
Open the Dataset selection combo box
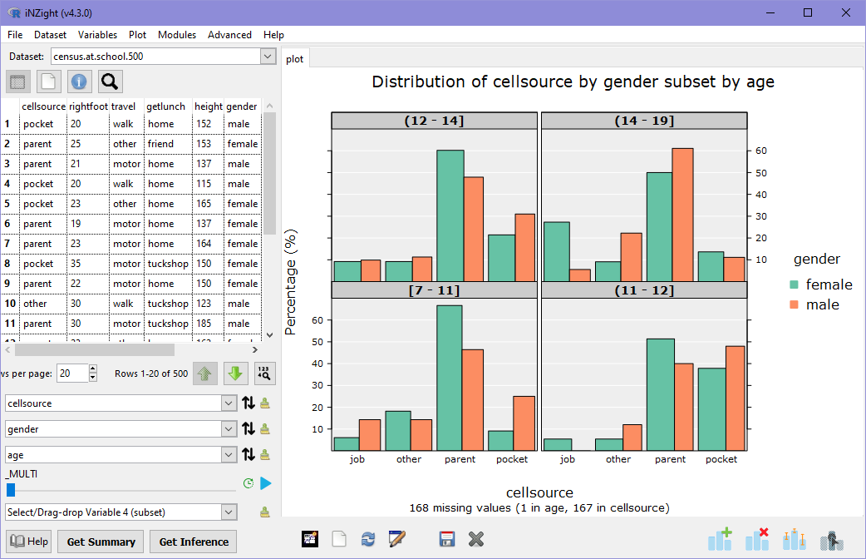point(268,57)
